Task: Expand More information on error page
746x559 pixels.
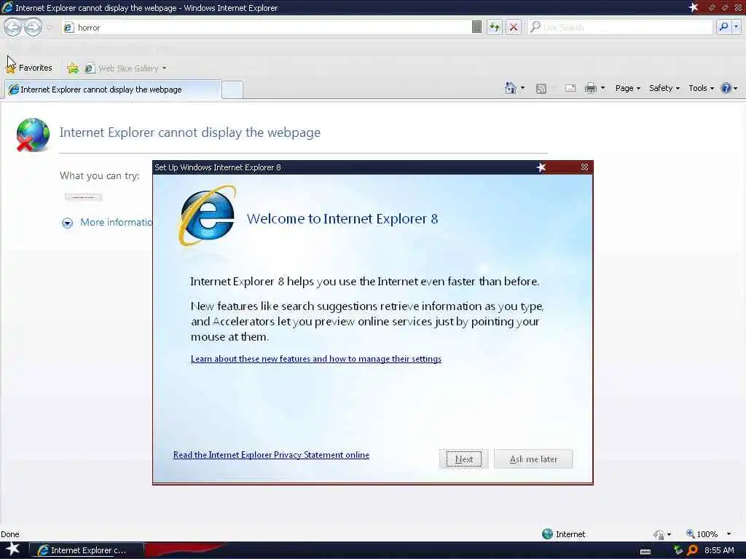Action: (107, 223)
